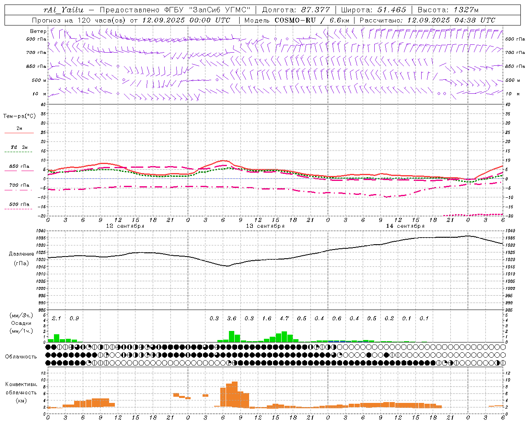The height and width of the screenshot is (421, 527).
Task: Click the Широта: 51.465 value
Action: pos(373,10)
